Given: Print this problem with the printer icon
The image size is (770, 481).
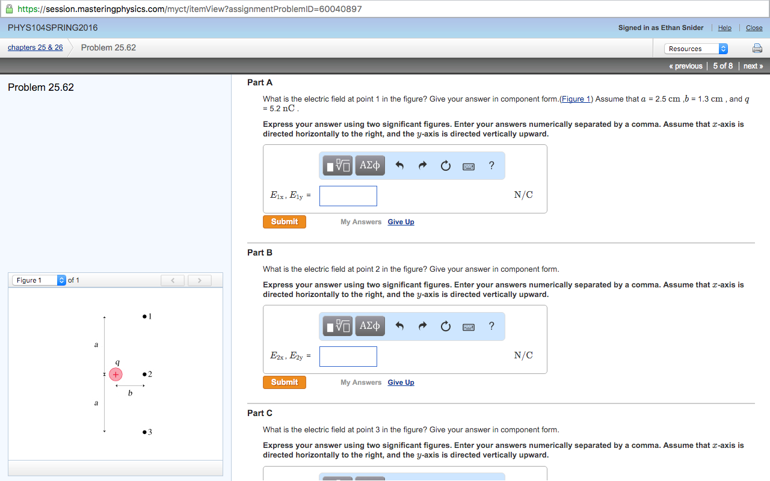Looking at the screenshot, I should [x=757, y=49].
